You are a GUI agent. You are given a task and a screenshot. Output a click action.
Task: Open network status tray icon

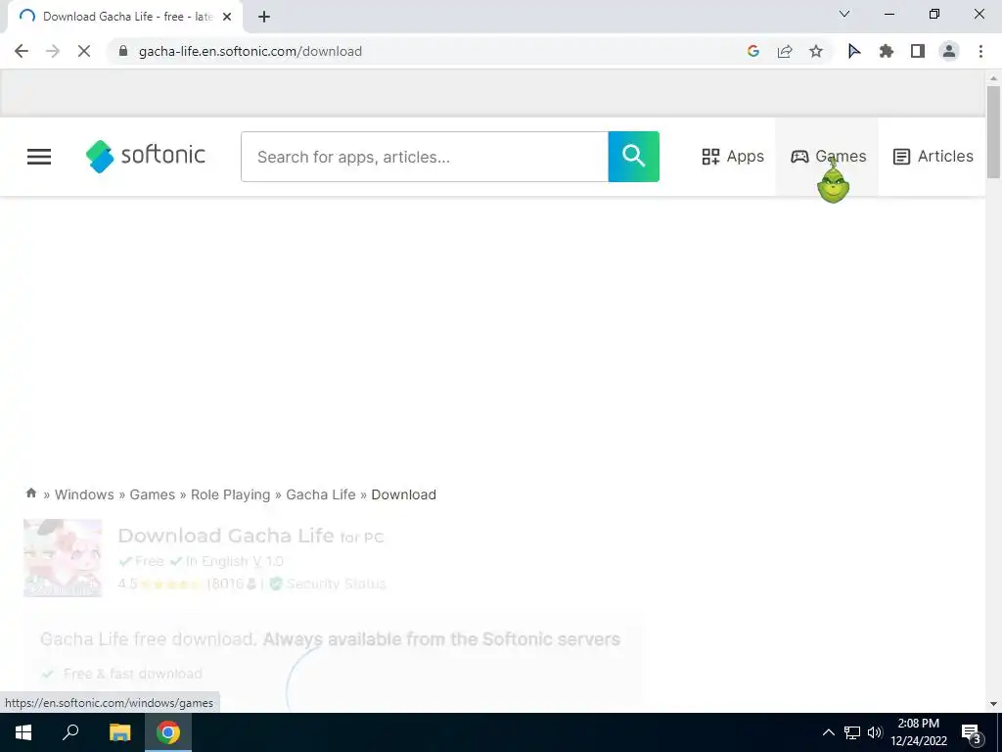tap(852, 732)
